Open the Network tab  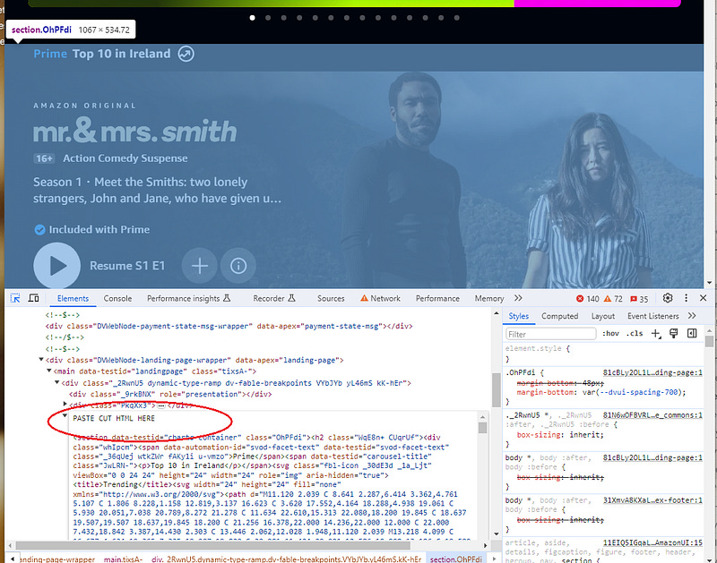380,299
